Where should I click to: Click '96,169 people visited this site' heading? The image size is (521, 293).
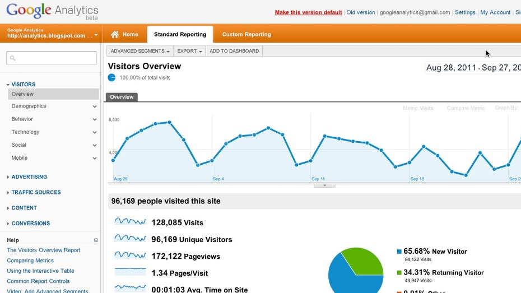(166, 201)
